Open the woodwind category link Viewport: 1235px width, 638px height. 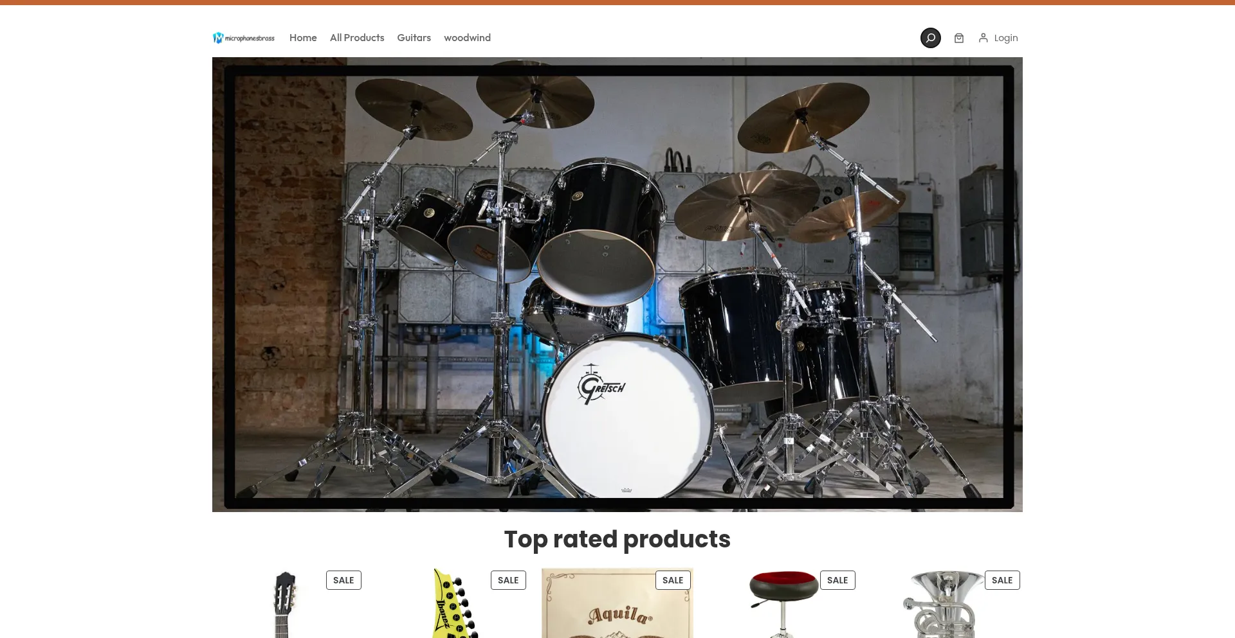467,38
